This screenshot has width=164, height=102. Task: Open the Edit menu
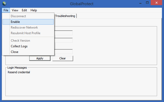24,10
